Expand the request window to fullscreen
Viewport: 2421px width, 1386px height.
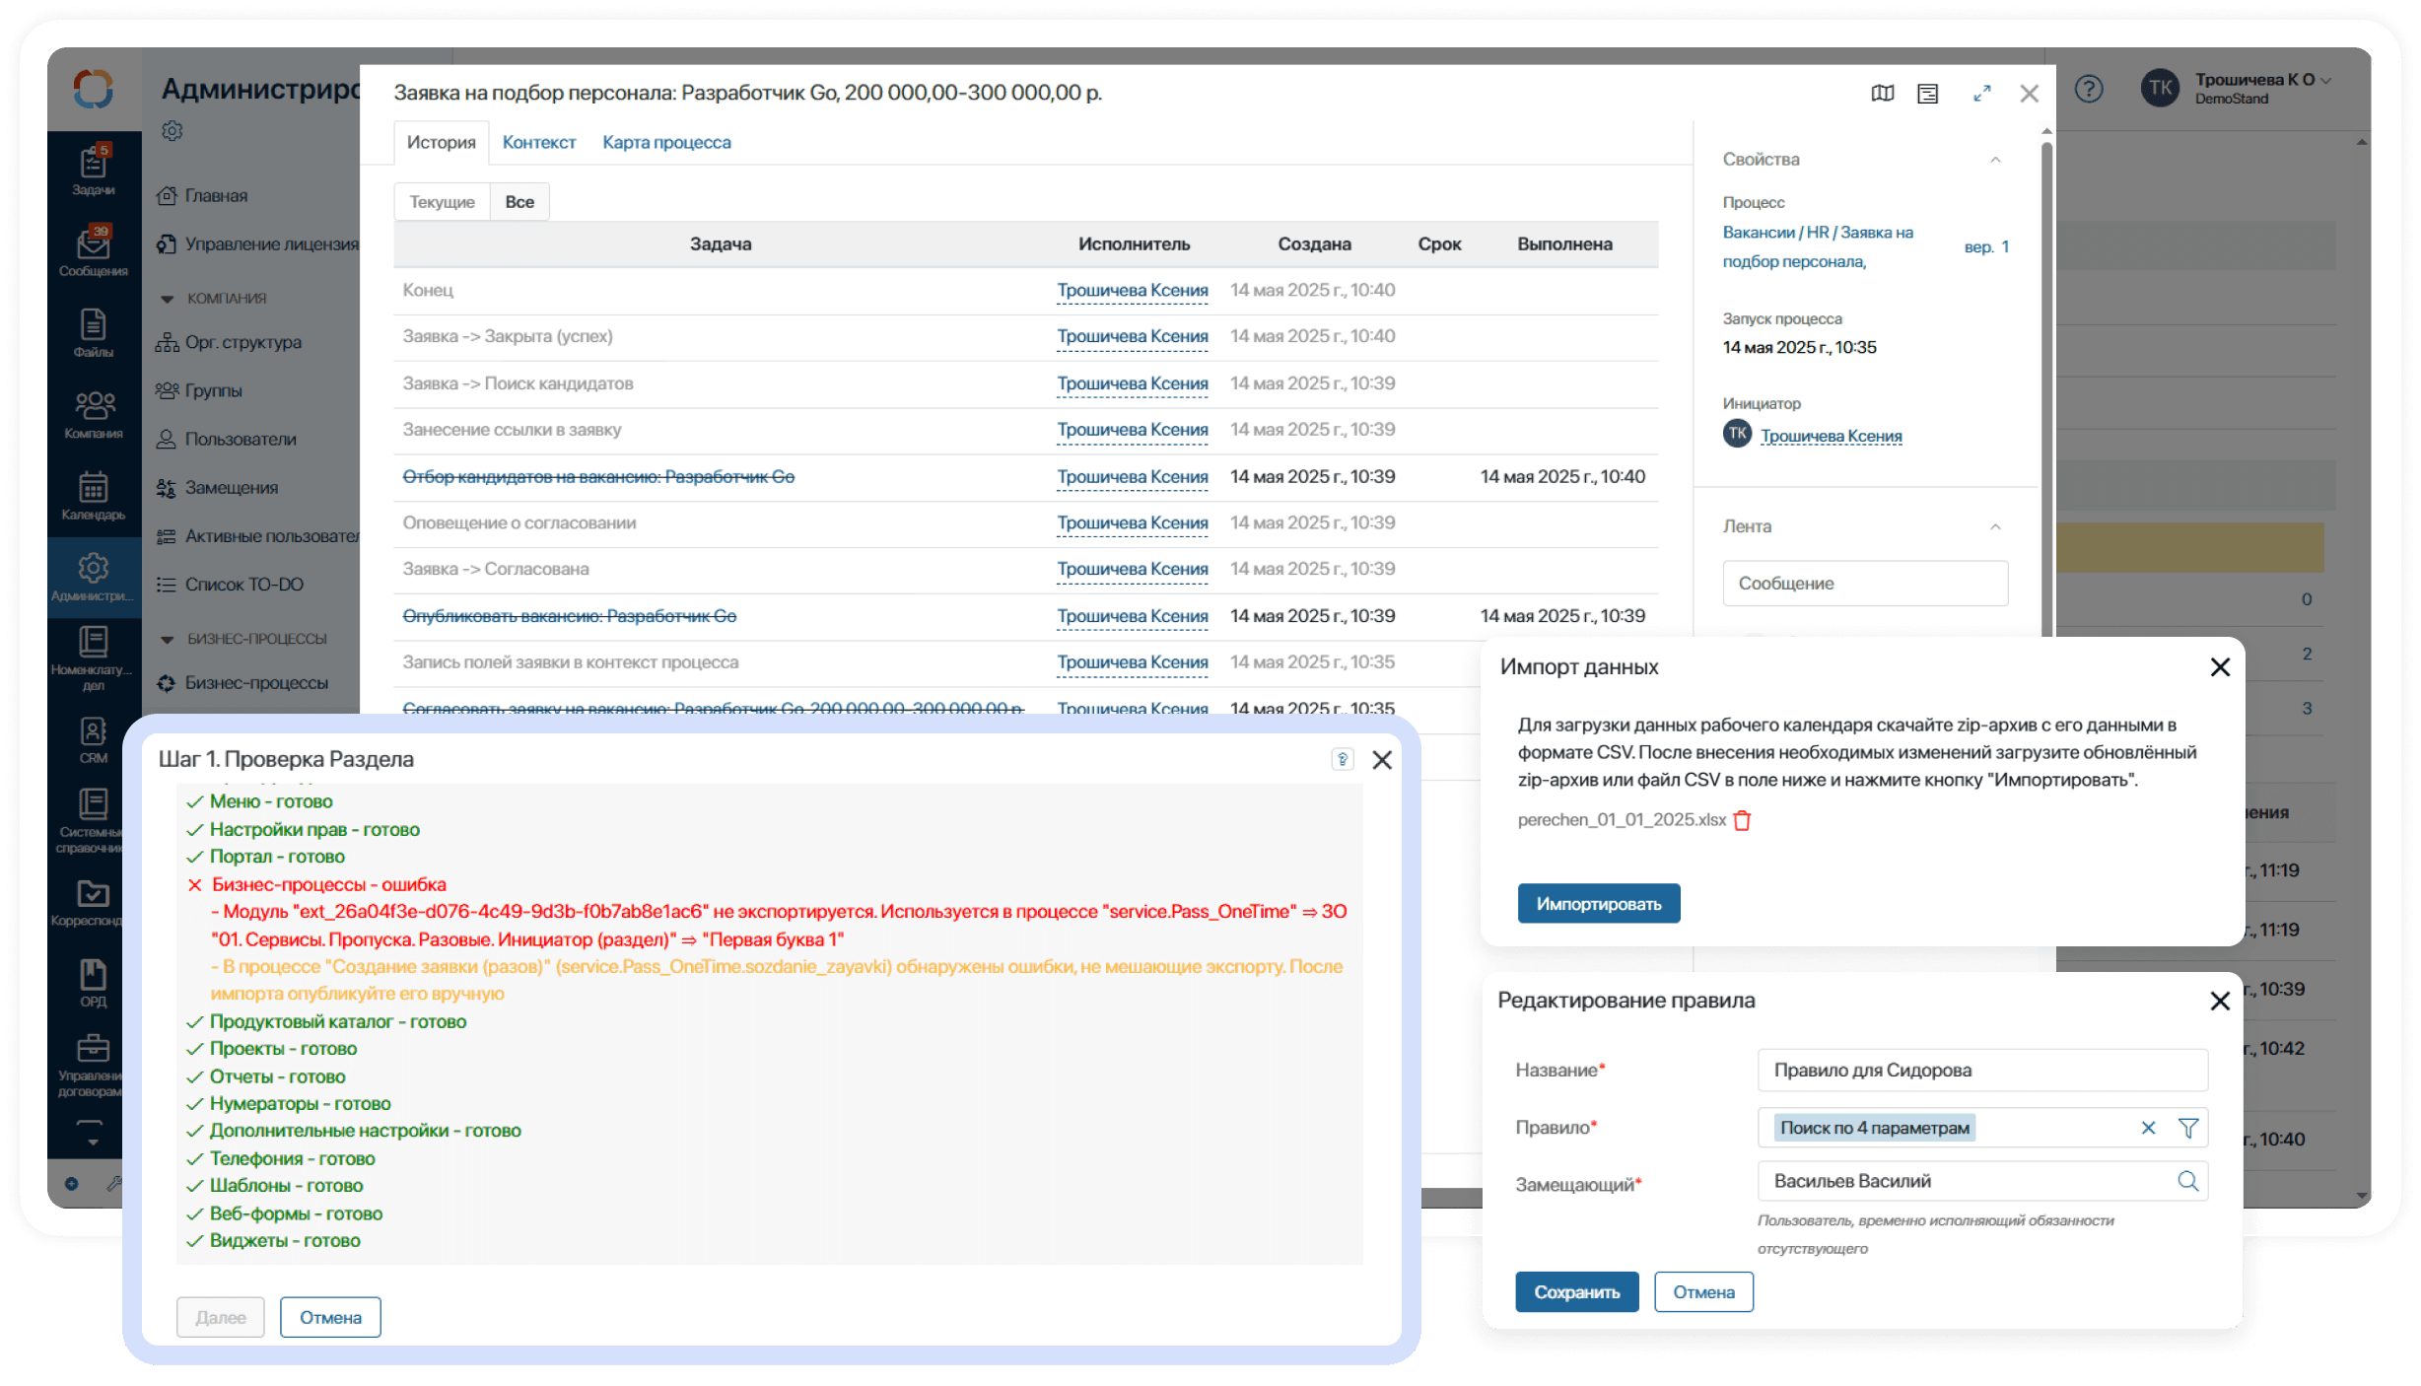coord(1981,94)
